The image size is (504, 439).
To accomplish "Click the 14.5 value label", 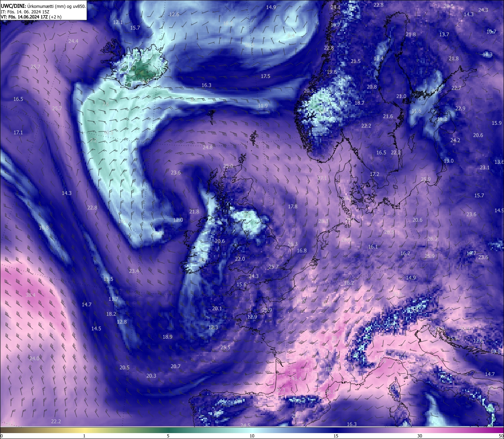I will (96, 328).
